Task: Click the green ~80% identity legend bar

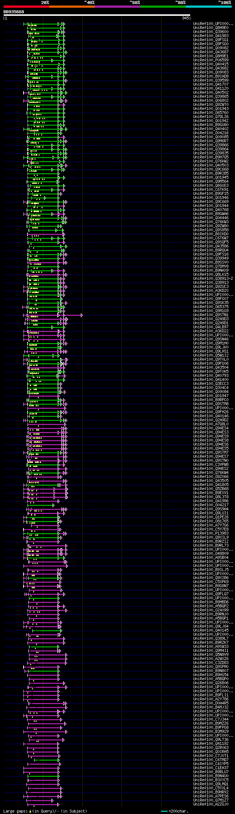Action: [163, 7]
